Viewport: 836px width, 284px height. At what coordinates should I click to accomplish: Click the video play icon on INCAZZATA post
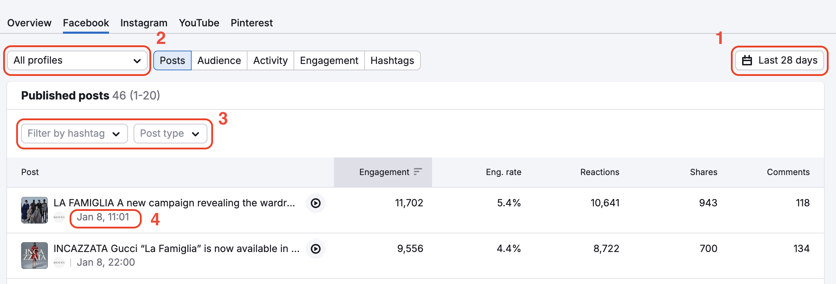(316, 249)
